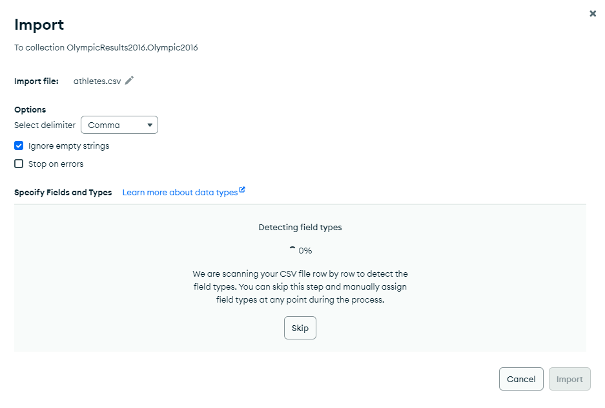Click the 0% progress indicator text
The image size is (605, 408).
[x=305, y=250]
